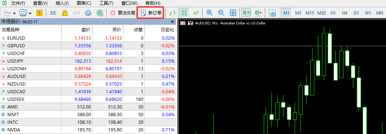Take a chart screenshot with camera icon

272,13
